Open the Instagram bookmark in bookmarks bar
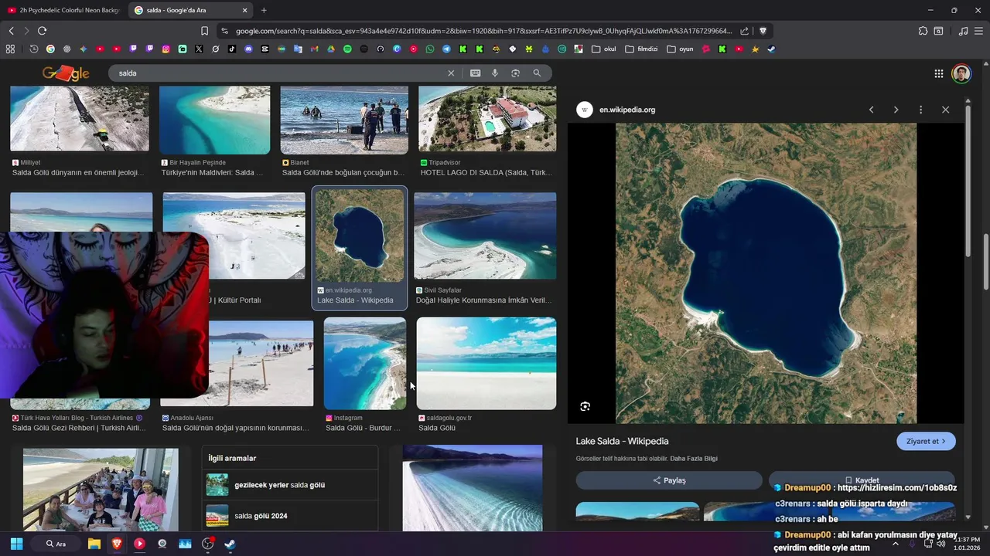This screenshot has height=556, width=990. click(x=166, y=49)
